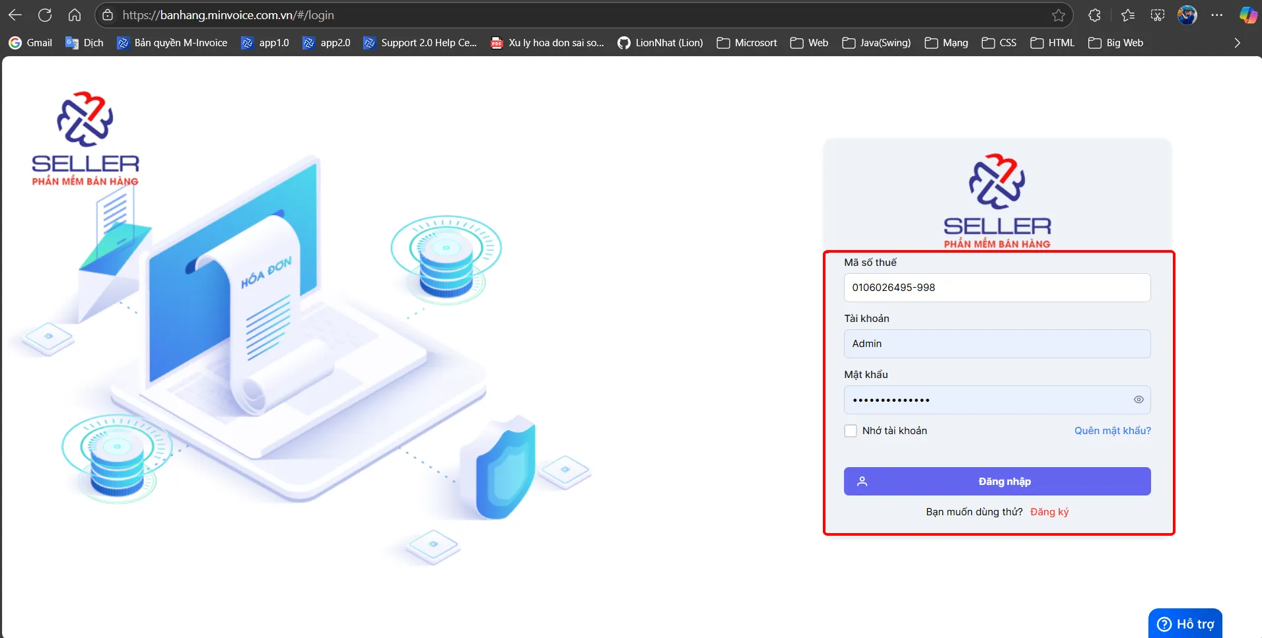
Task: Expand the Java(Swing) bookmarks folder
Action: (x=876, y=43)
